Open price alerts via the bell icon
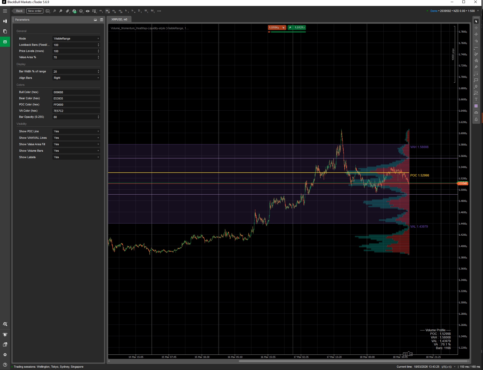This screenshot has height=370, width=483. pyautogui.click(x=476, y=119)
